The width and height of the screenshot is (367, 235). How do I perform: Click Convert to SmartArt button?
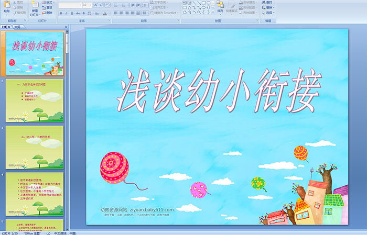164,13
